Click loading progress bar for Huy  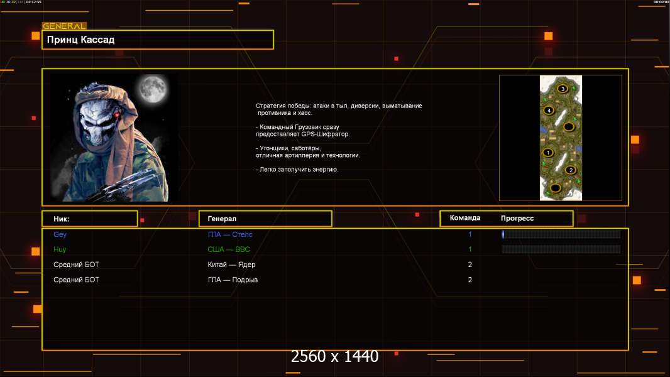561,249
